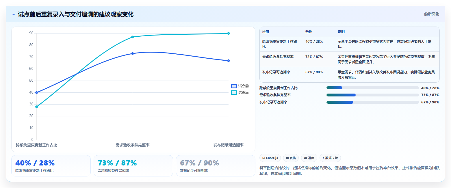The width and height of the screenshot is (451, 188).
Task: Click table value 73% / 87%
Action: click(x=314, y=57)
